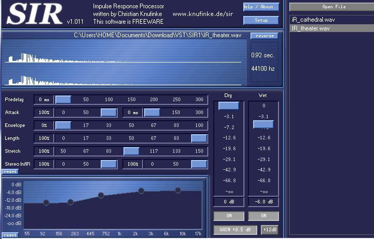The image size is (374, 239).
Task: Click the Wet level fader handle
Action: pos(263,124)
